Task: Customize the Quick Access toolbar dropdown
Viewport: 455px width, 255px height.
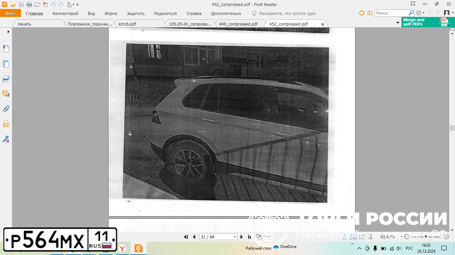Action: 77,5
